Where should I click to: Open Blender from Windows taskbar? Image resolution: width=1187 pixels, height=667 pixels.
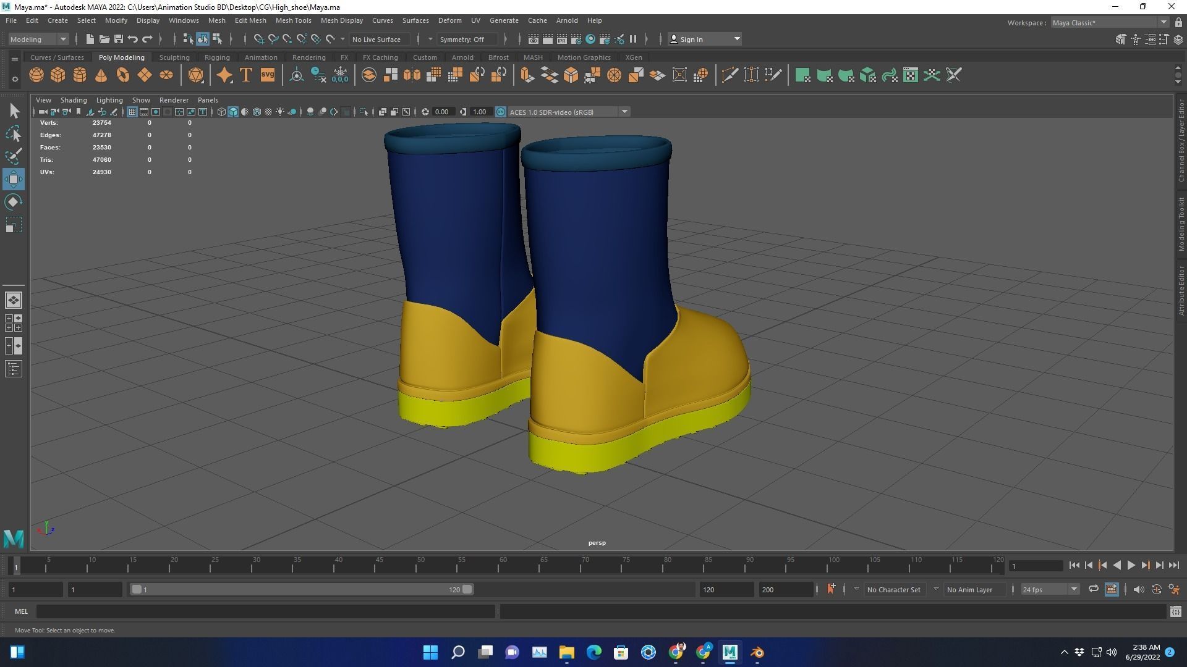coord(757,652)
